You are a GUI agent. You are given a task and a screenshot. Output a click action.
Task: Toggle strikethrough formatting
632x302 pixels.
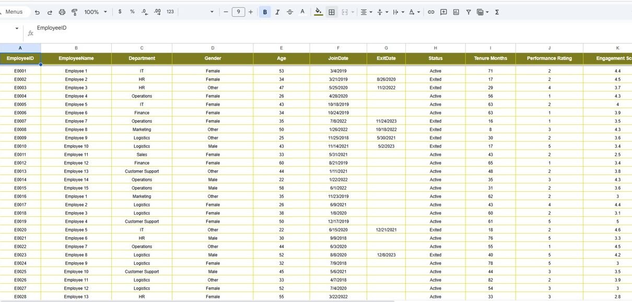tap(290, 12)
